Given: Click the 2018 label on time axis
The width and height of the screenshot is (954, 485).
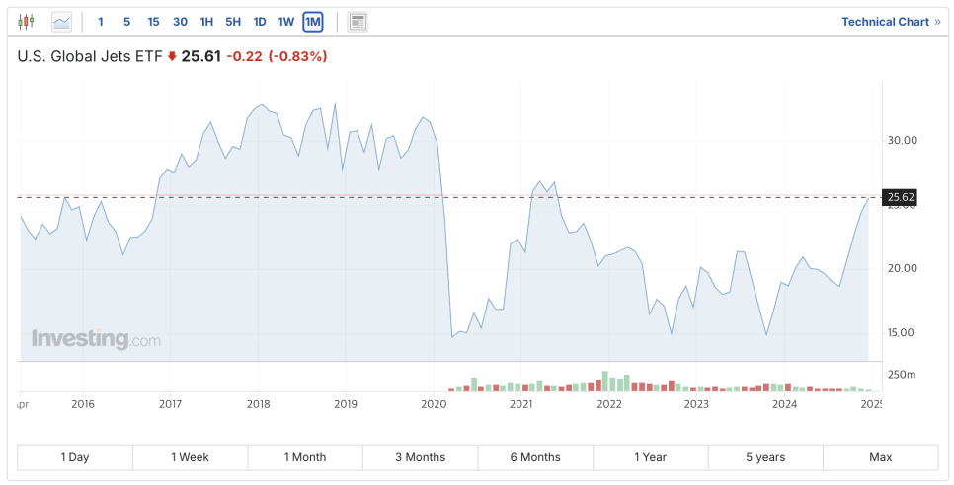Looking at the screenshot, I should click(x=258, y=403).
